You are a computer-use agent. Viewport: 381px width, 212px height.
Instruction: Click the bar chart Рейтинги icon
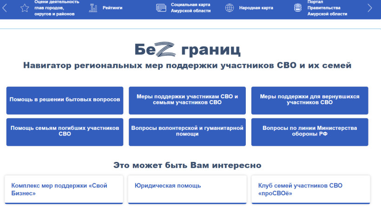tap(93, 8)
